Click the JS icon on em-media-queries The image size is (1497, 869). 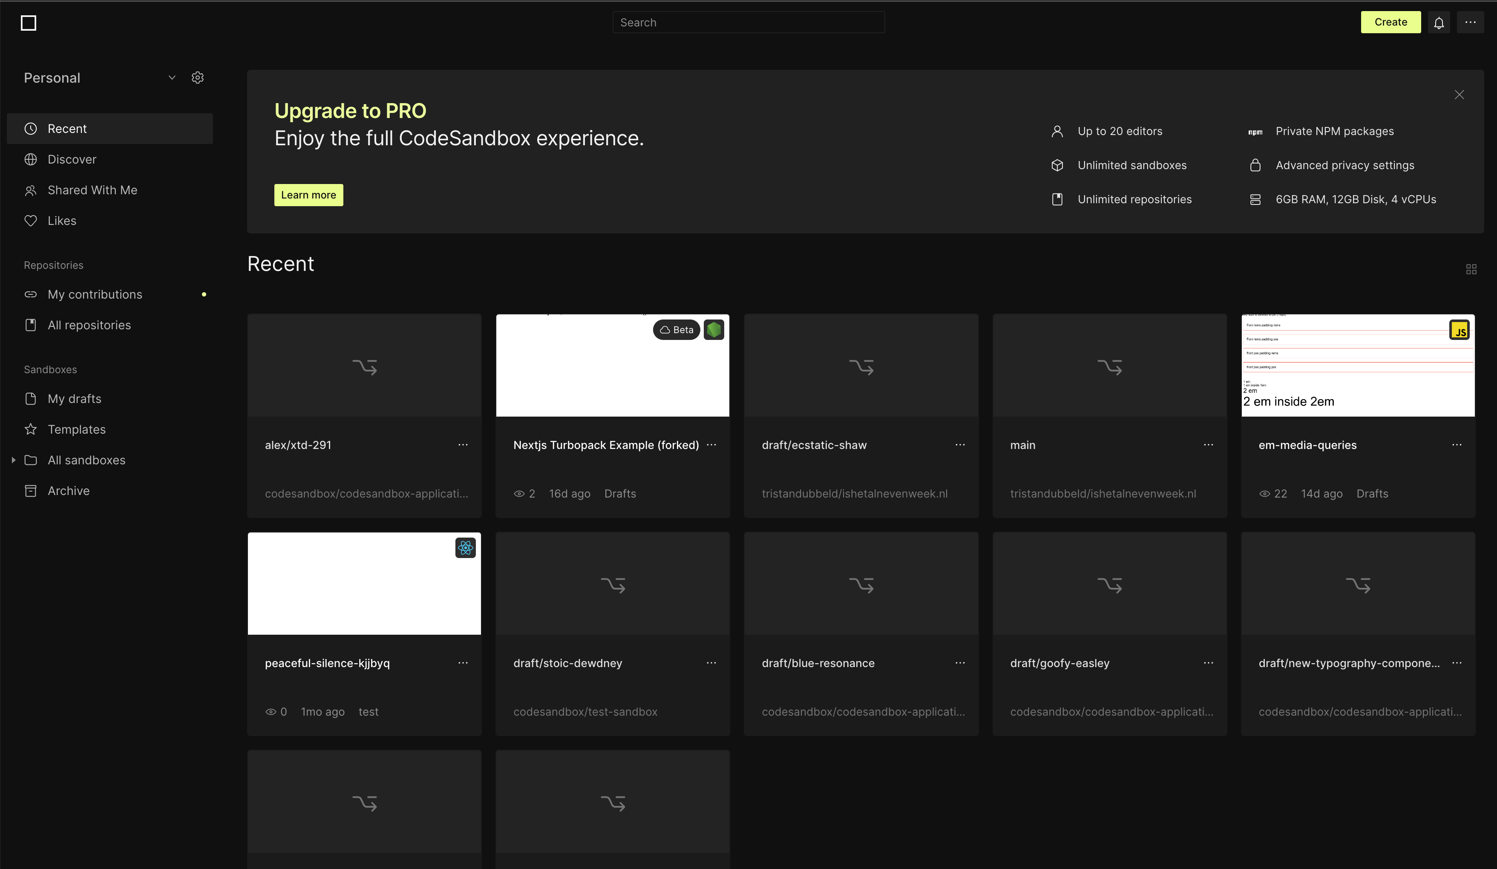[x=1460, y=330]
